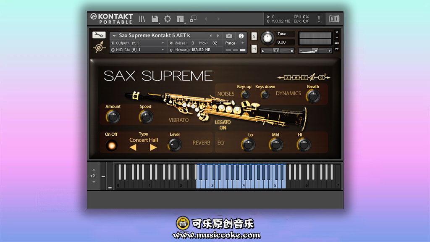Go to next instrument preset arrow
This screenshot has height=242, width=430.
[218, 36]
